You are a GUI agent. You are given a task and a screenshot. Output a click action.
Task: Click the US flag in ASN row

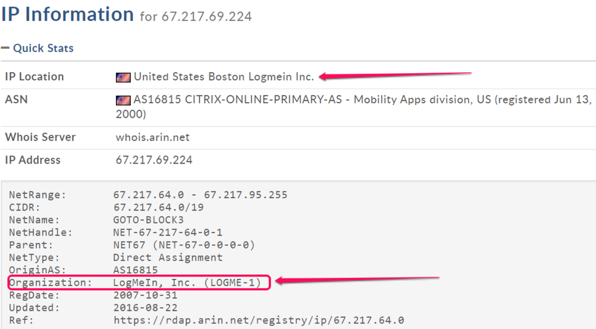(123, 100)
